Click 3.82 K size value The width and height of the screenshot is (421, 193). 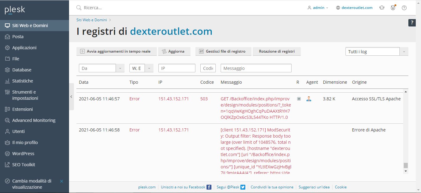(x=329, y=99)
